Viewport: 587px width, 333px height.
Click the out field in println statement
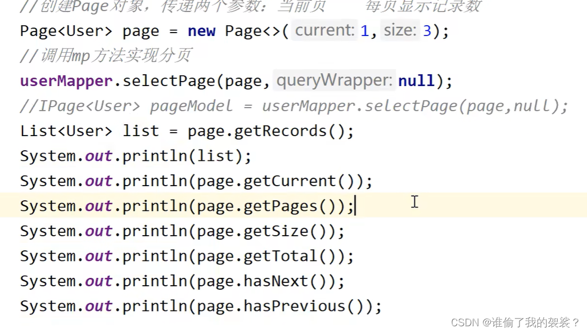coord(98,156)
